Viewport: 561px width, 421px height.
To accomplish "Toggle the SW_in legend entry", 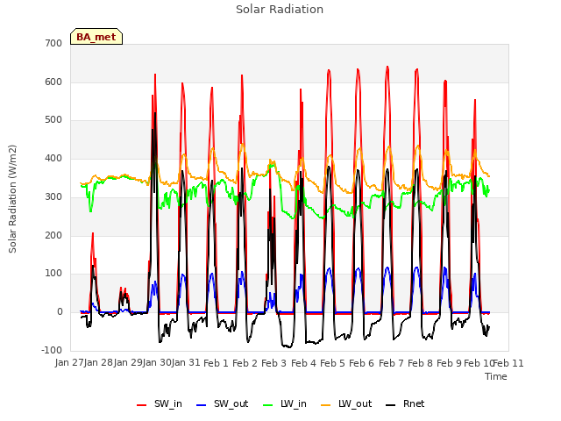I will pos(160,404).
